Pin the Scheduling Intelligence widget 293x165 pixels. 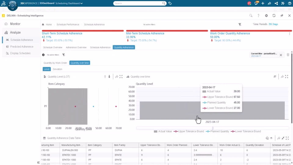click(x=282, y=16)
